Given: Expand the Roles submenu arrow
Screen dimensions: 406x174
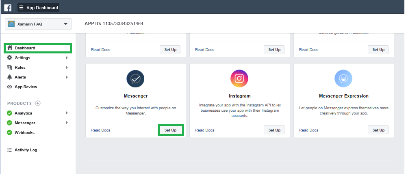Looking at the screenshot, I should (x=67, y=68).
